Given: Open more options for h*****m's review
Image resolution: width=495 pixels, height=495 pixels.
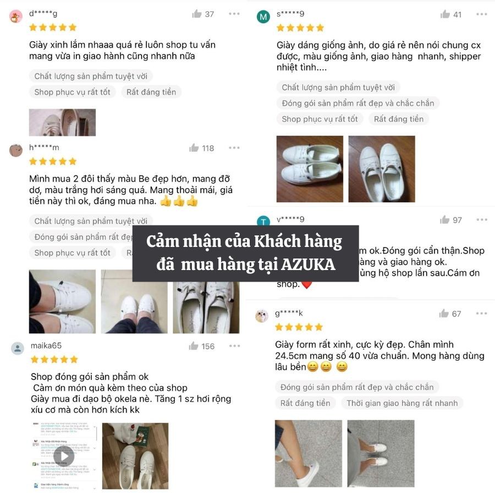Looking at the screenshot, I should tap(234, 148).
